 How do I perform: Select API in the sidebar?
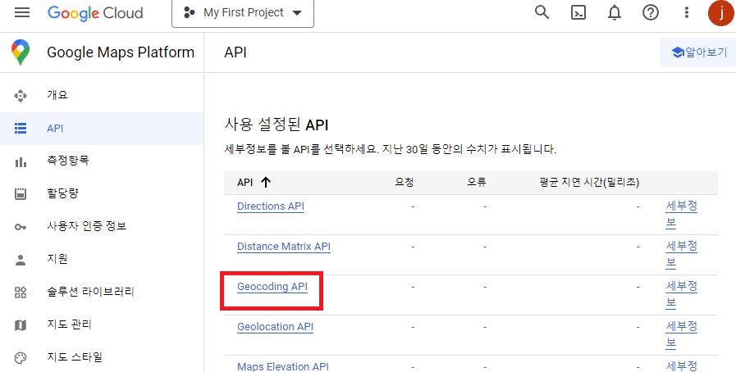[55, 129]
